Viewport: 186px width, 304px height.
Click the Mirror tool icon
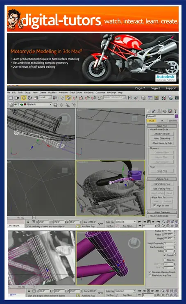[x=130, y=98]
